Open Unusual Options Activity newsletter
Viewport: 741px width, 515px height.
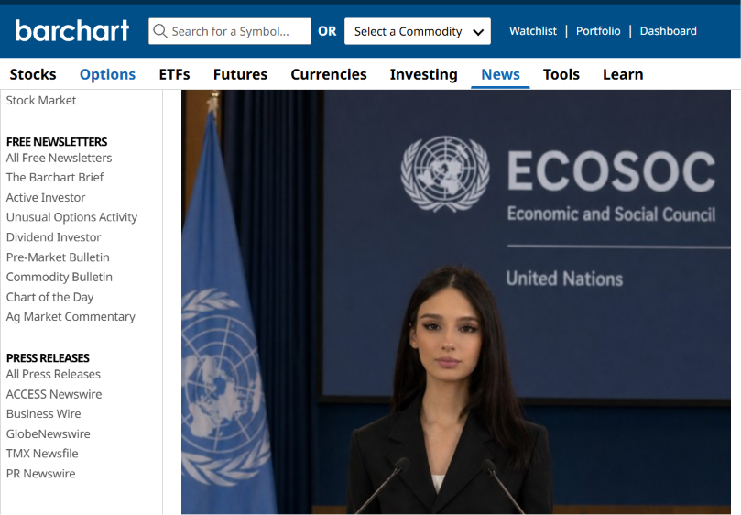click(x=71, y=217)
